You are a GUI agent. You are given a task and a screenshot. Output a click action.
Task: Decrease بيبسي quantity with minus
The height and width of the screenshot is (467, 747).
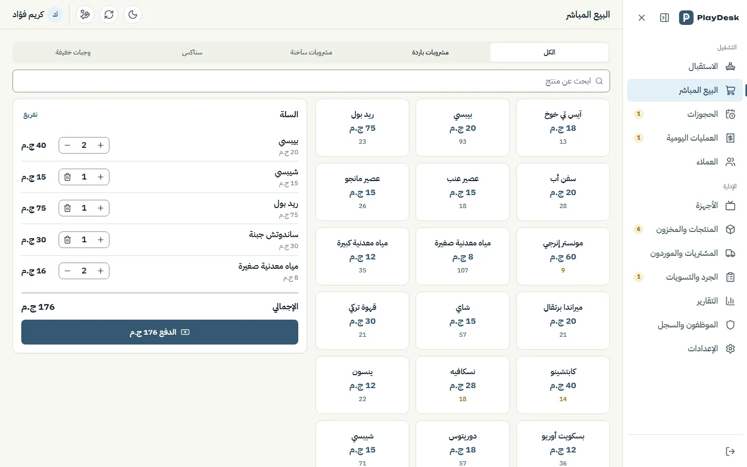pos(67,145)
